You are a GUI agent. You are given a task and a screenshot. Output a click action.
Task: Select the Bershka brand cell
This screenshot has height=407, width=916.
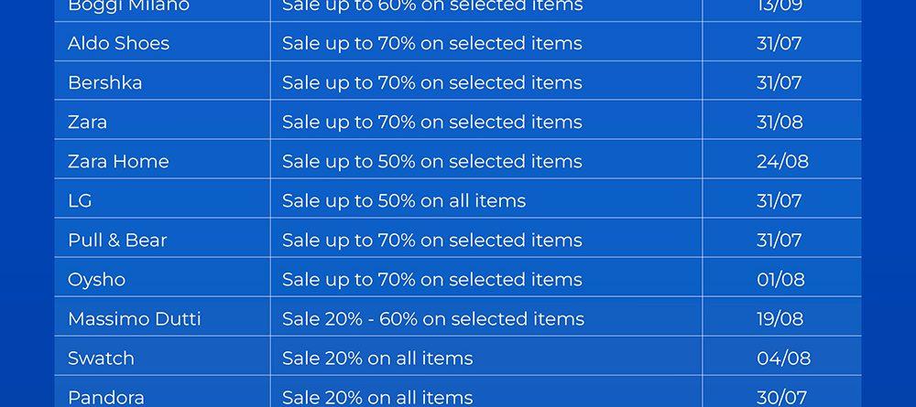click(104, 82)
